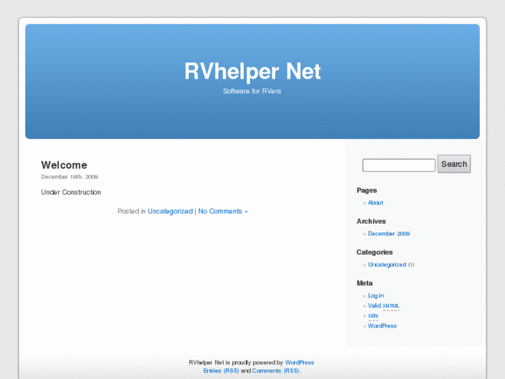Image resolution: width=505 pixels, height=379 pixels.
Task: Open the XFN link in Meta
Action: click(x=373, y=316)
